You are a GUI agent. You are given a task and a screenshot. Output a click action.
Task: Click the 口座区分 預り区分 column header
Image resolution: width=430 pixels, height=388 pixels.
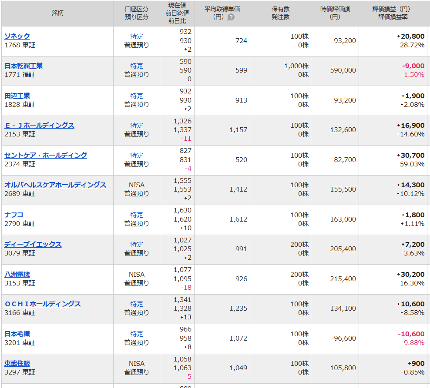coord(137,13)
